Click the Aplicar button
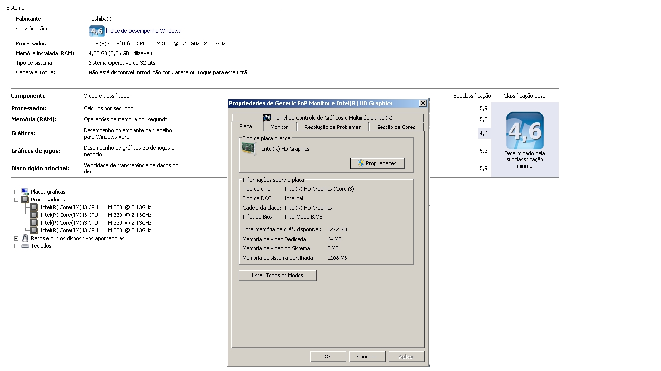The image size is (661, 371). [406, 357]
